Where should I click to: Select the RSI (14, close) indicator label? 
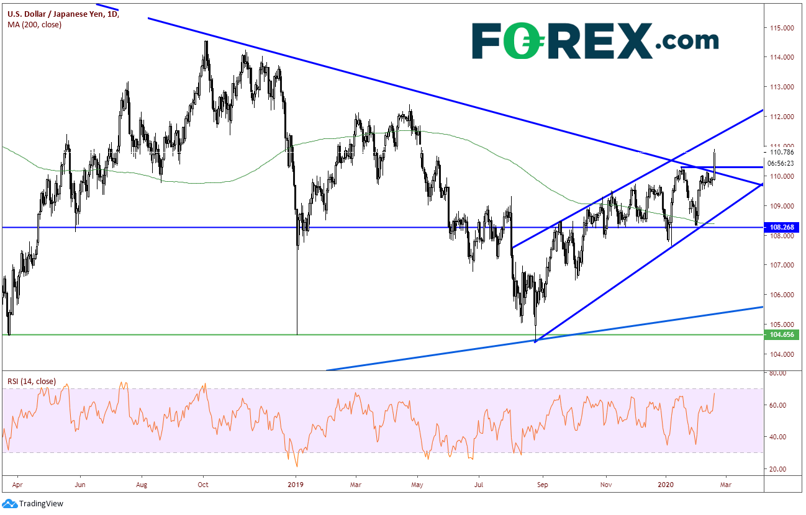click(32, 381)
